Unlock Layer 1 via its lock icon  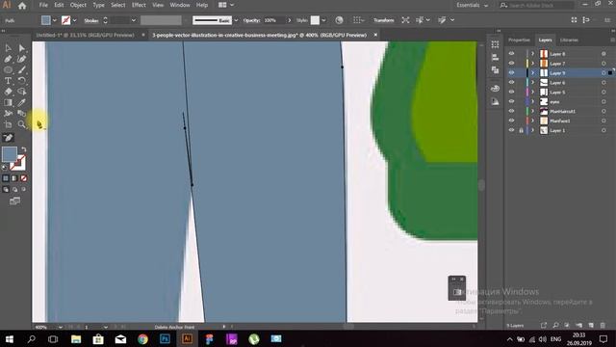tap(521, 130)
